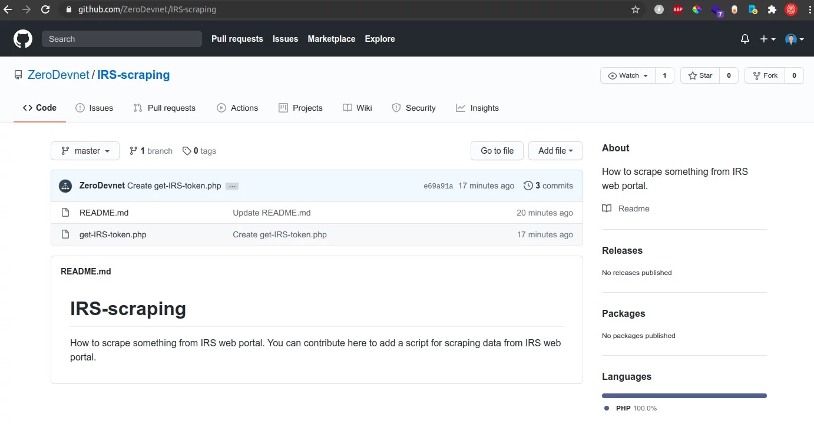Click Pull requests in top navigation
The width and height of the screenshot is (814, 437).
click(237, 39)
